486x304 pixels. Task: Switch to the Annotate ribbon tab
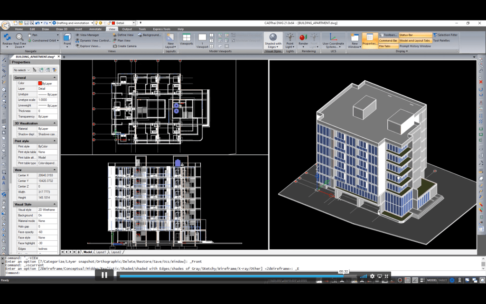[x=95, y=29]
